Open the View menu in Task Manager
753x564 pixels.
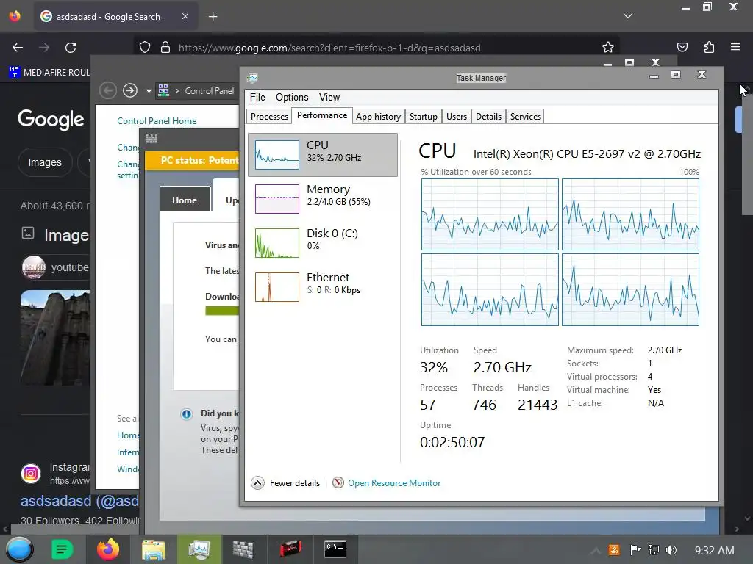[329, 98]
